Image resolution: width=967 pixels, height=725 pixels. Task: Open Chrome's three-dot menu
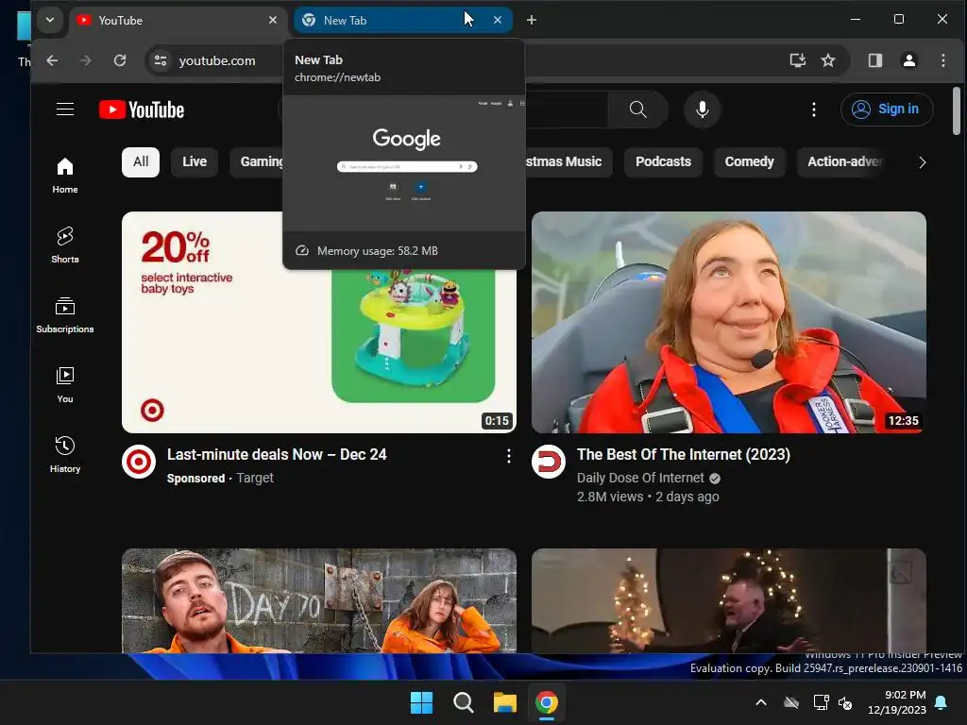pyautogui.click(x=943, y=60)
